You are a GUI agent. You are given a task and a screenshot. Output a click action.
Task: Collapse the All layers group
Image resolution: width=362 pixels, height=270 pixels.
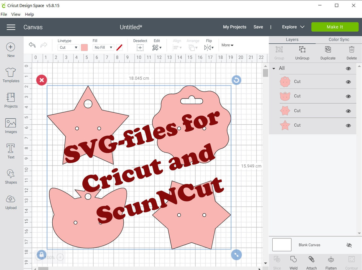pos(274,68)
